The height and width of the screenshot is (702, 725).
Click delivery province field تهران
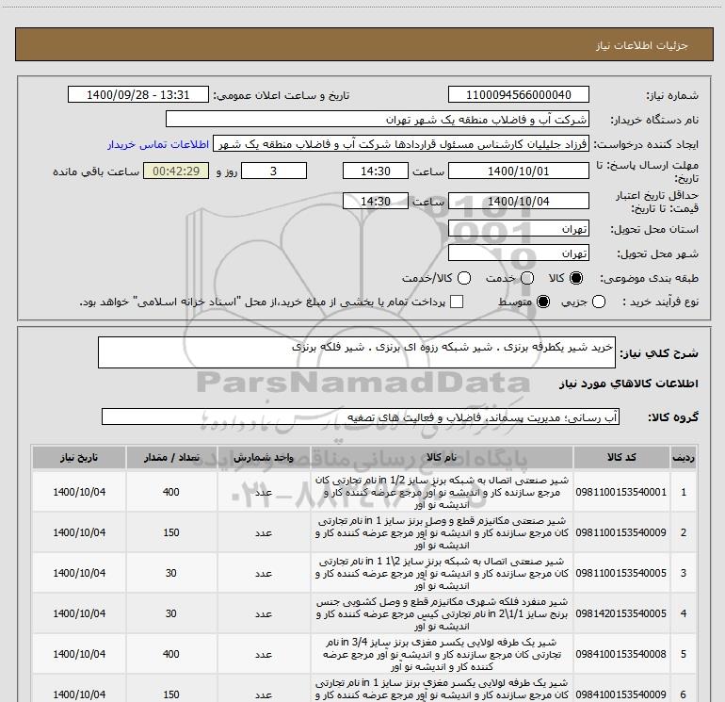518,228
